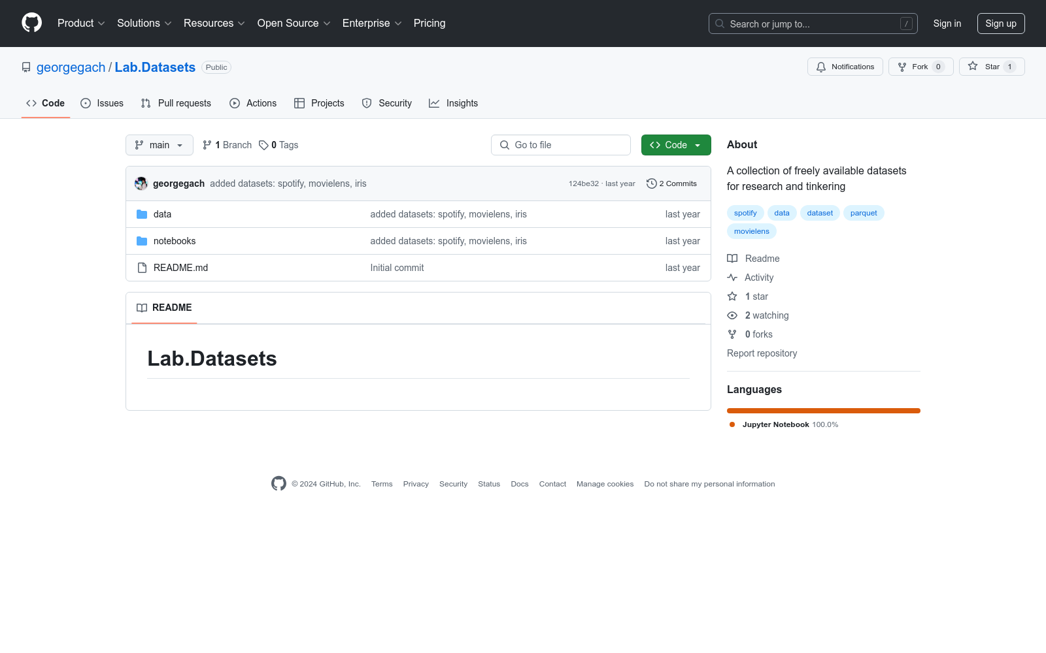Fork the repository

pyautogui.click(x=921, y=67)
